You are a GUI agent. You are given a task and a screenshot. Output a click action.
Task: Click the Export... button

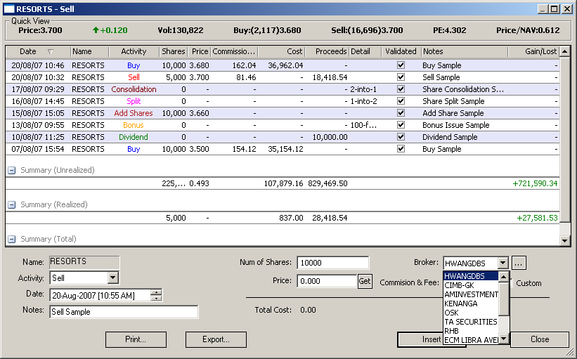[x=216, y=339]
